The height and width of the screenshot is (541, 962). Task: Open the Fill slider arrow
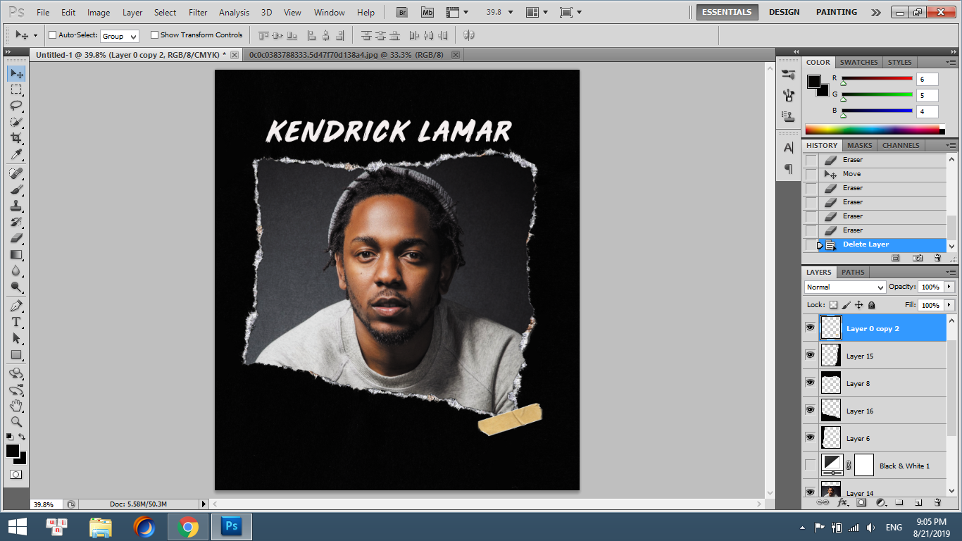click(949, 305)
